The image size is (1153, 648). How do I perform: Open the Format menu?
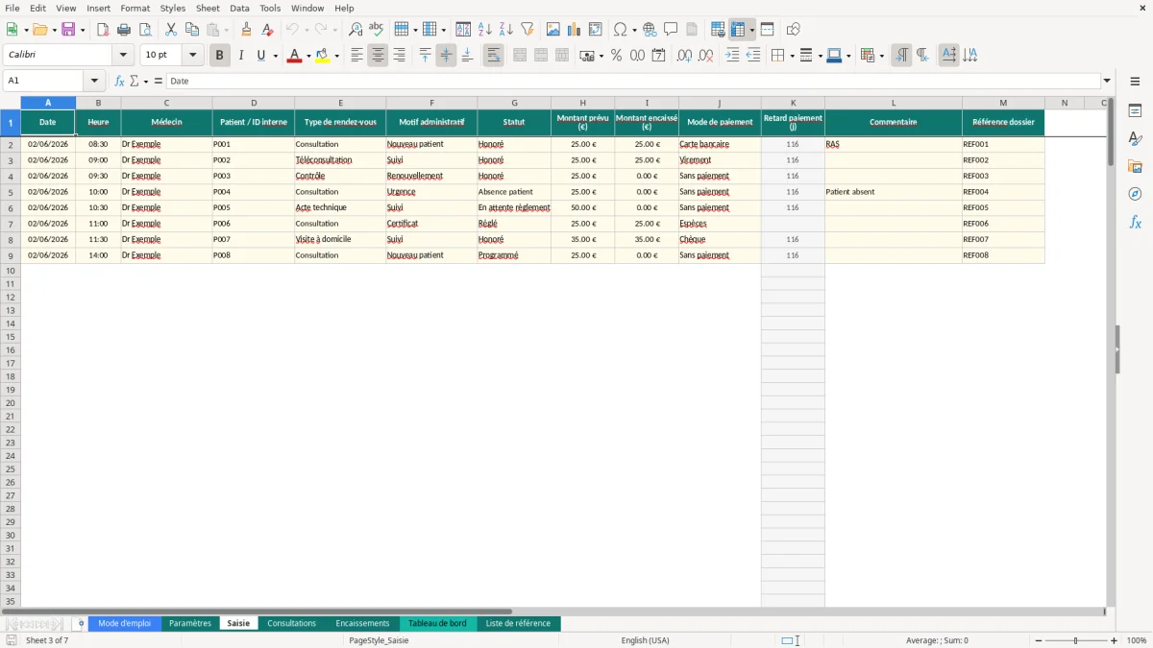point(135,8)
